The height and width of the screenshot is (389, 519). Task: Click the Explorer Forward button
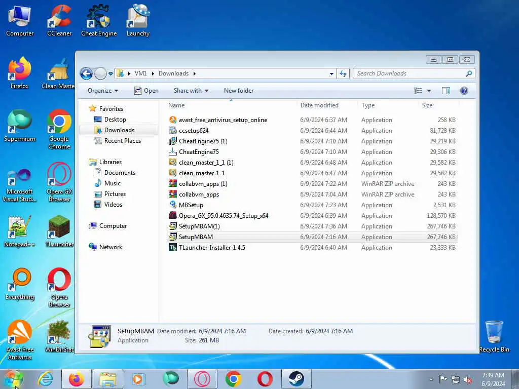coord(100,73)
